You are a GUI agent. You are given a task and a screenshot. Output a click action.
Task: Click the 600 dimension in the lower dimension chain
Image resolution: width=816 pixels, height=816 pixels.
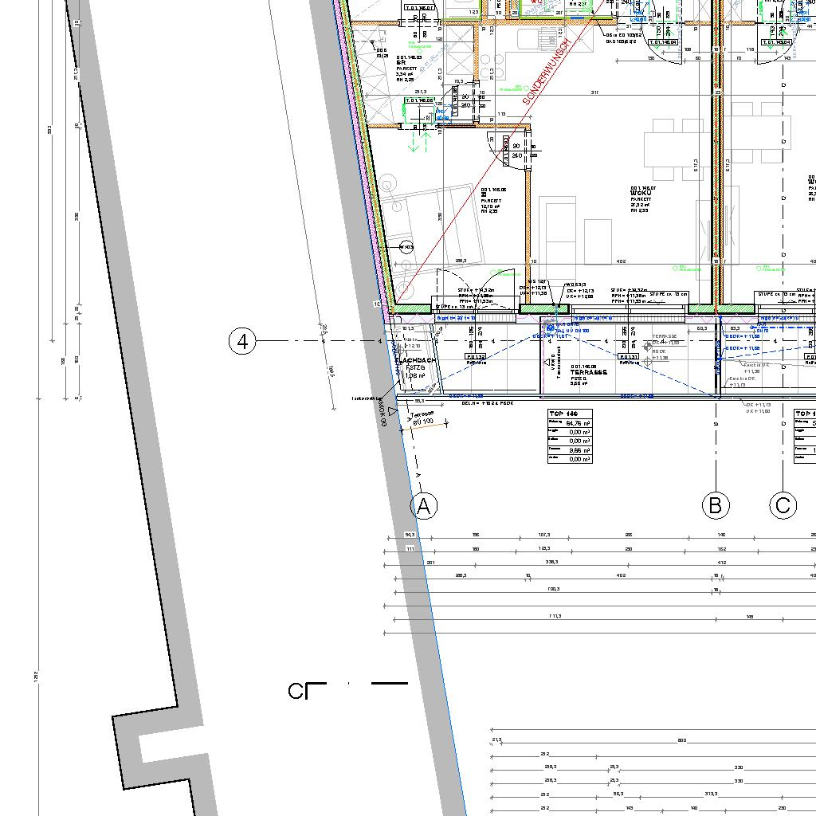pyautogui.click(x=682, y=740)
